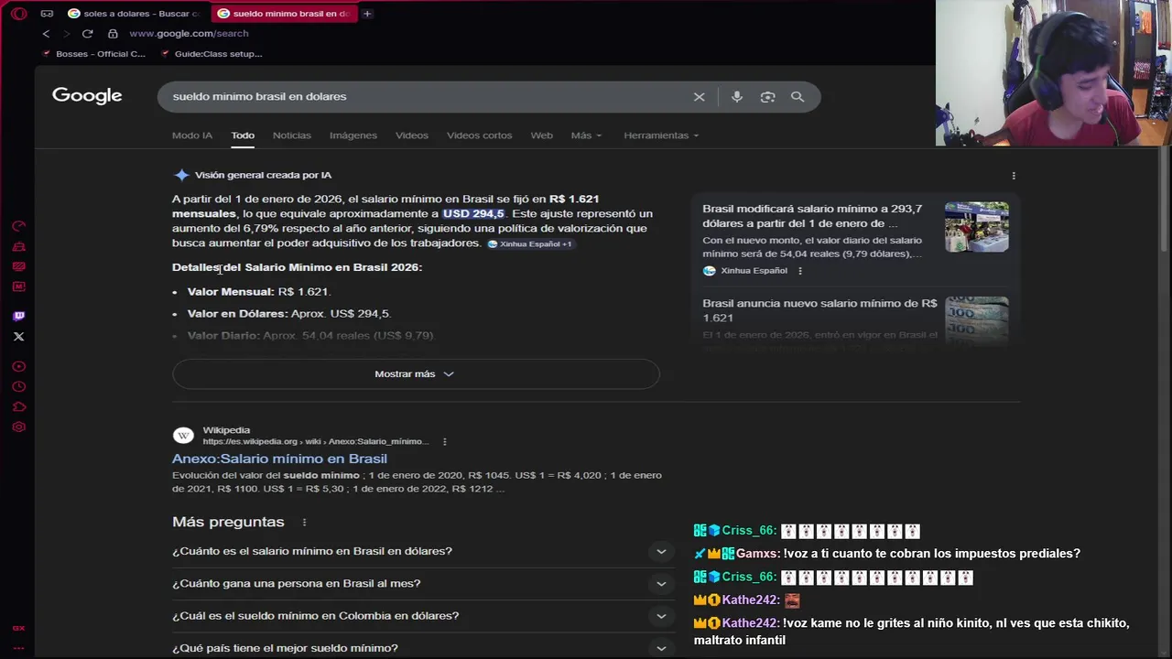Open GX Control speedometer sidebar icon
Screen dimensions: 1172x659
click(18, 226)
